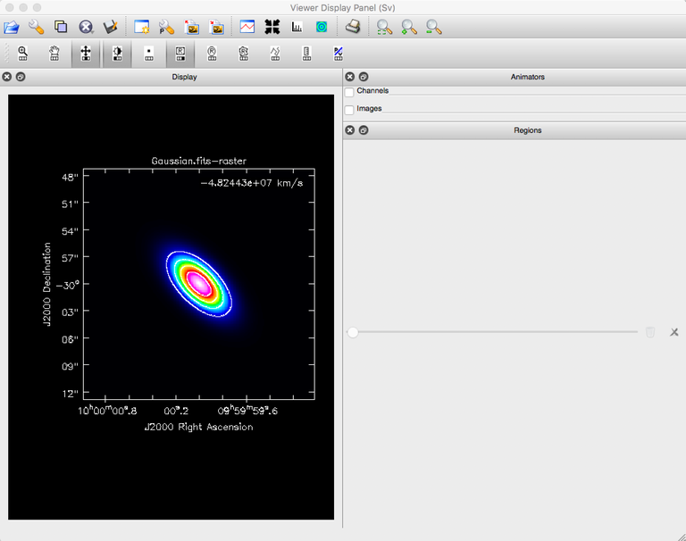Enable the Images checkbox
The width and height of the screenshot is (686, 541).
pos(349,110)
